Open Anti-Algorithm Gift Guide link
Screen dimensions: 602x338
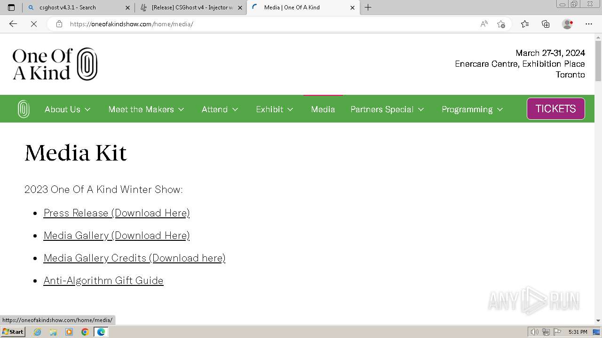(x=103, y=280)
